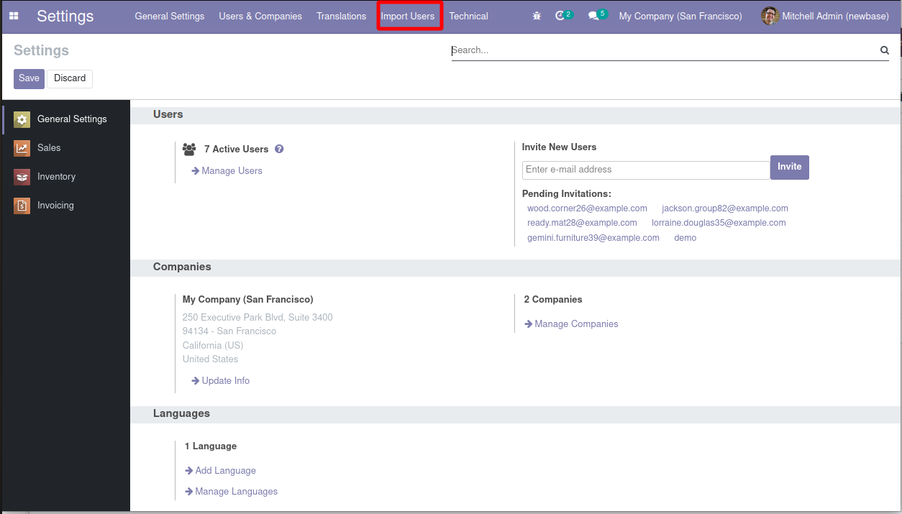Click the Settings breadcrumb title
The height and width of the screenshot is (514, 902).
41,50
